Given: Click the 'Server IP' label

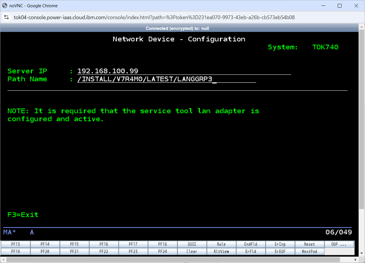Looking at the screenshot, I should 27,71.
